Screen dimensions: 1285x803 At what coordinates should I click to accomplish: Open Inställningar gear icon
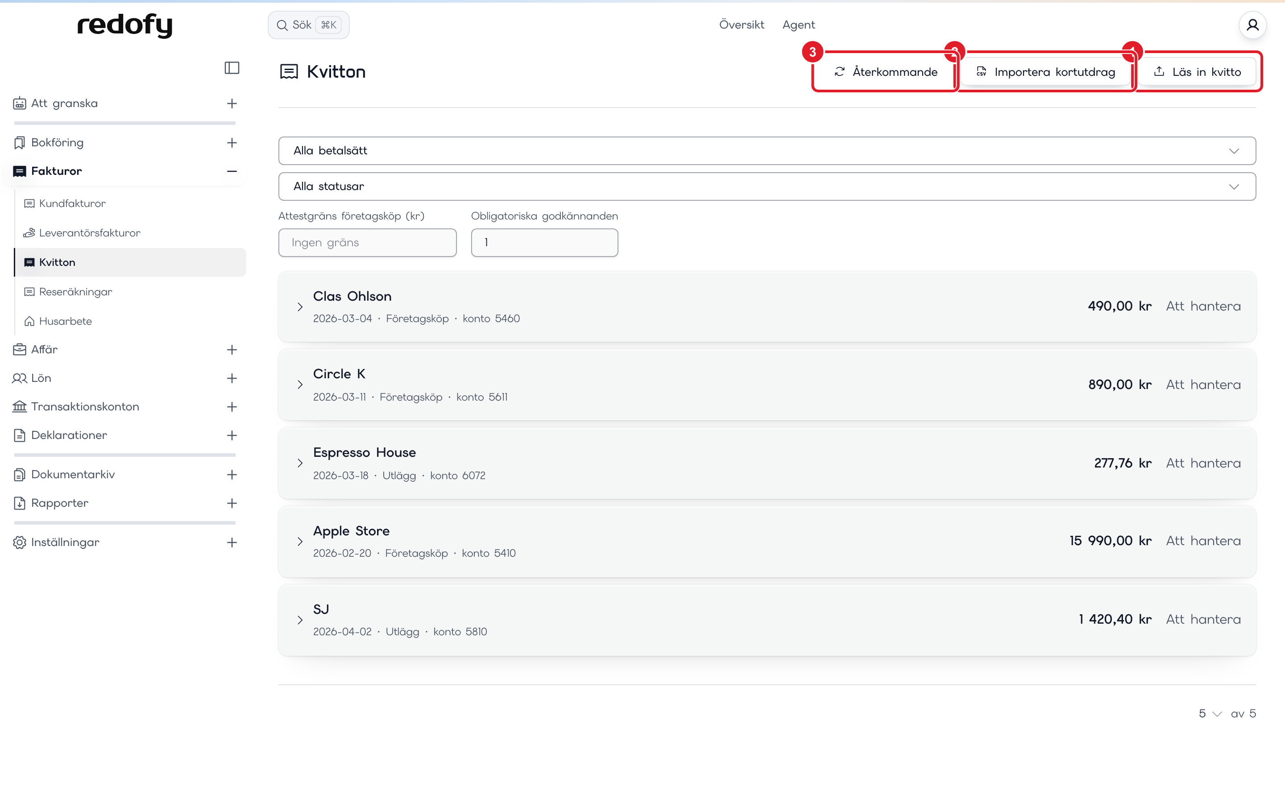pyautogui.click(x=20, y=542)
